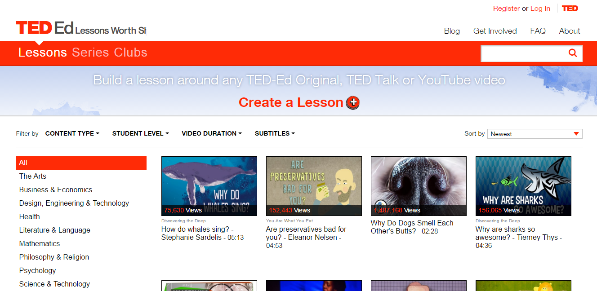
Task: Click inside the search input field
Action: coord(523,53)
